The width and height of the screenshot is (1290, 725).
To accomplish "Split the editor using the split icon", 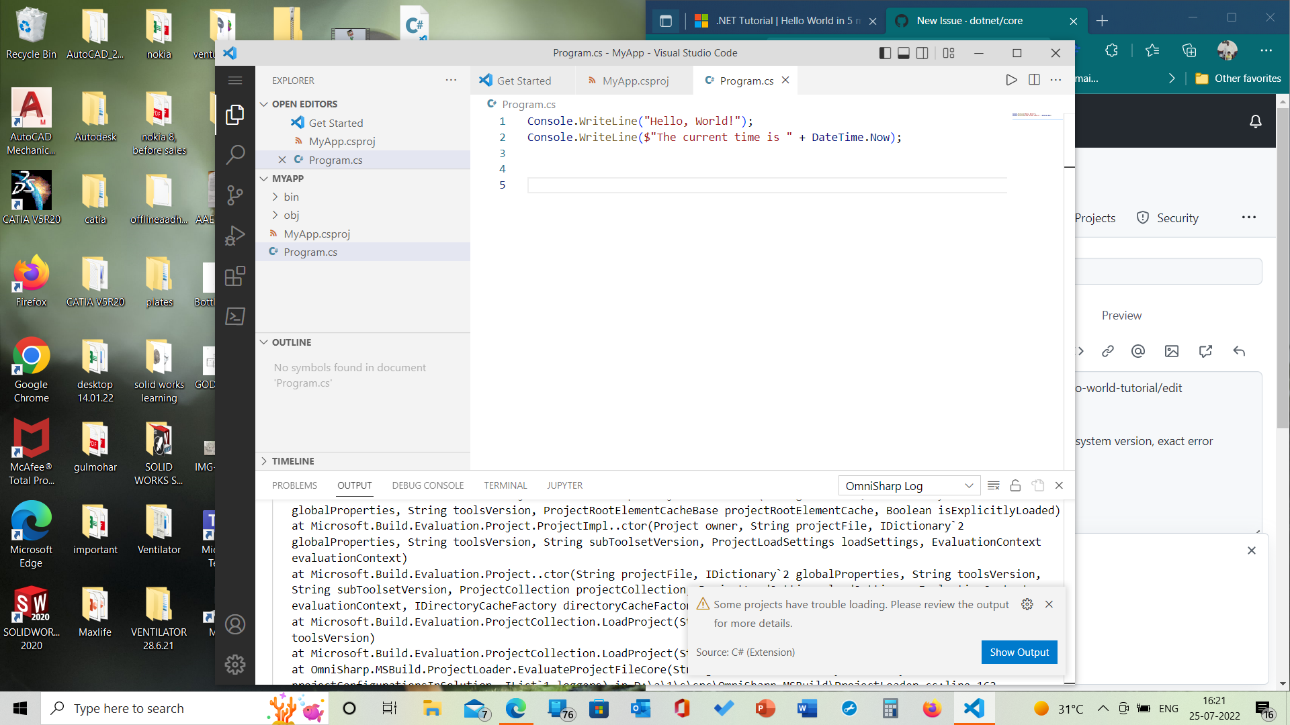I will [x=1033, y=80].
